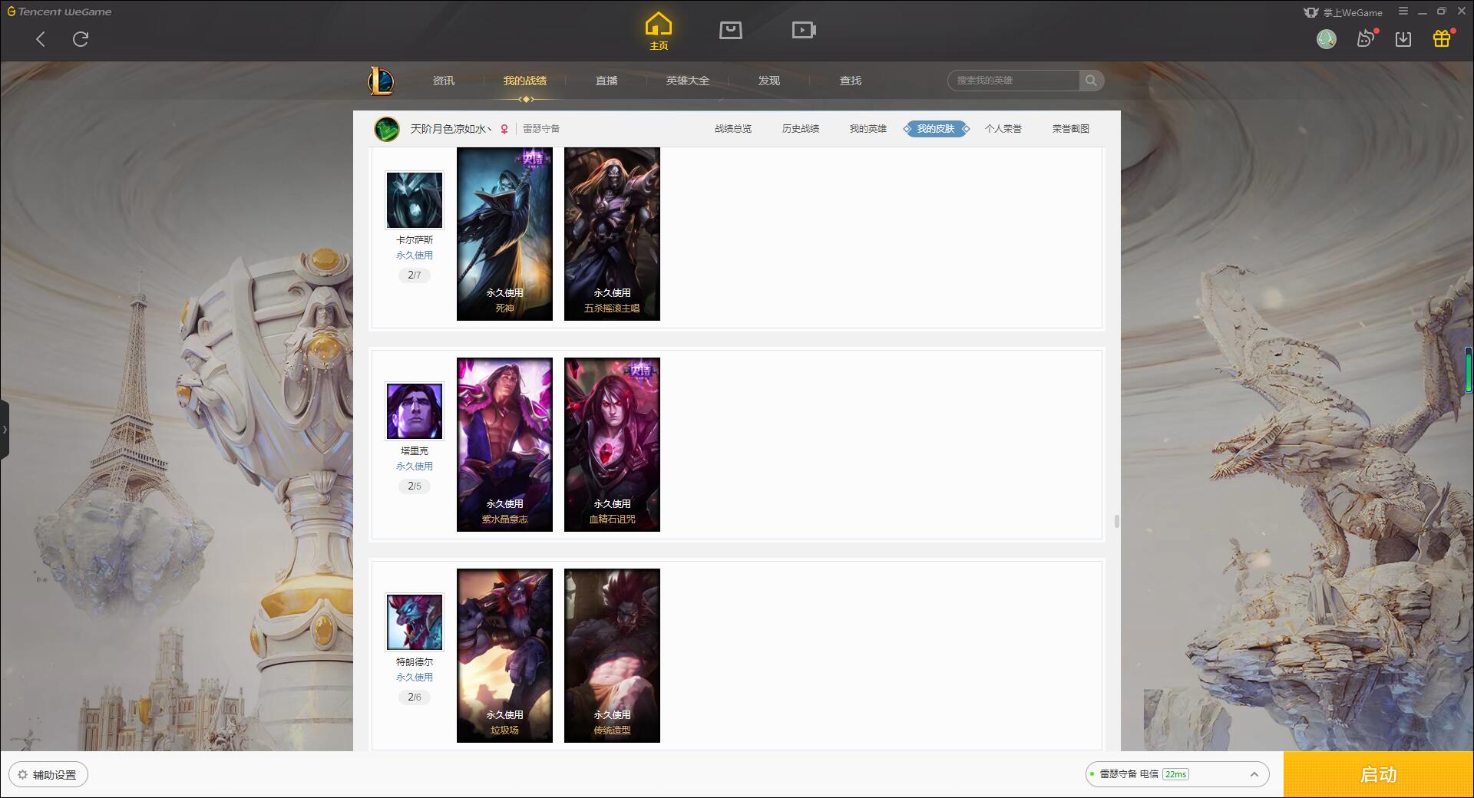
Task: Open the 紫水晶意志 skin card
Action: coord(504,444)
